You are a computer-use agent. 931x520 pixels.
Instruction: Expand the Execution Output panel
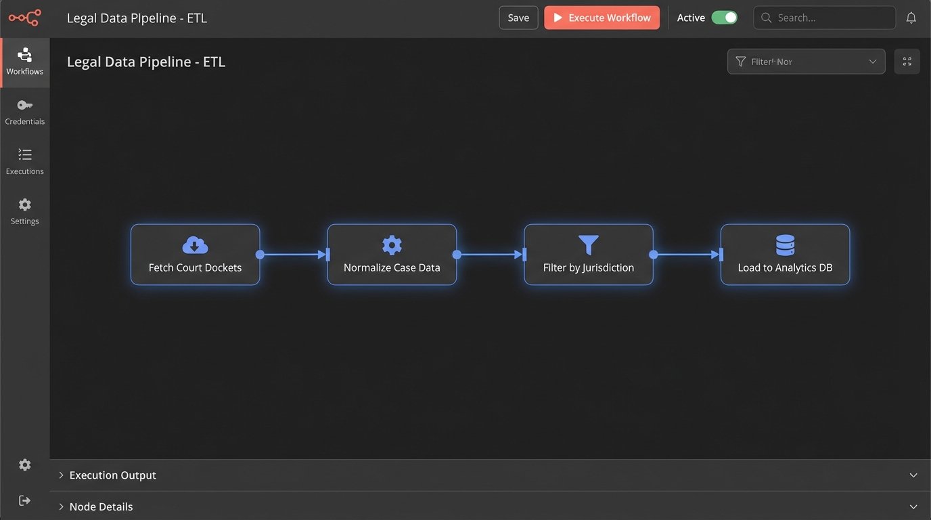click(112, 475)
